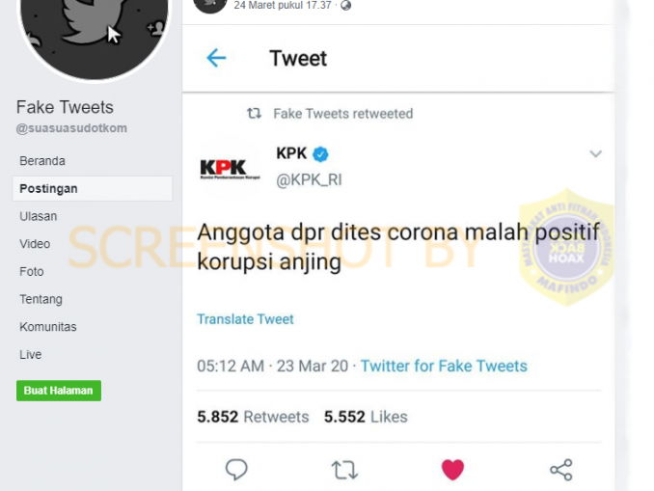Screen dimensions: 654x491
Task: Click the globe privacy icon near the date
Action: 345,6
